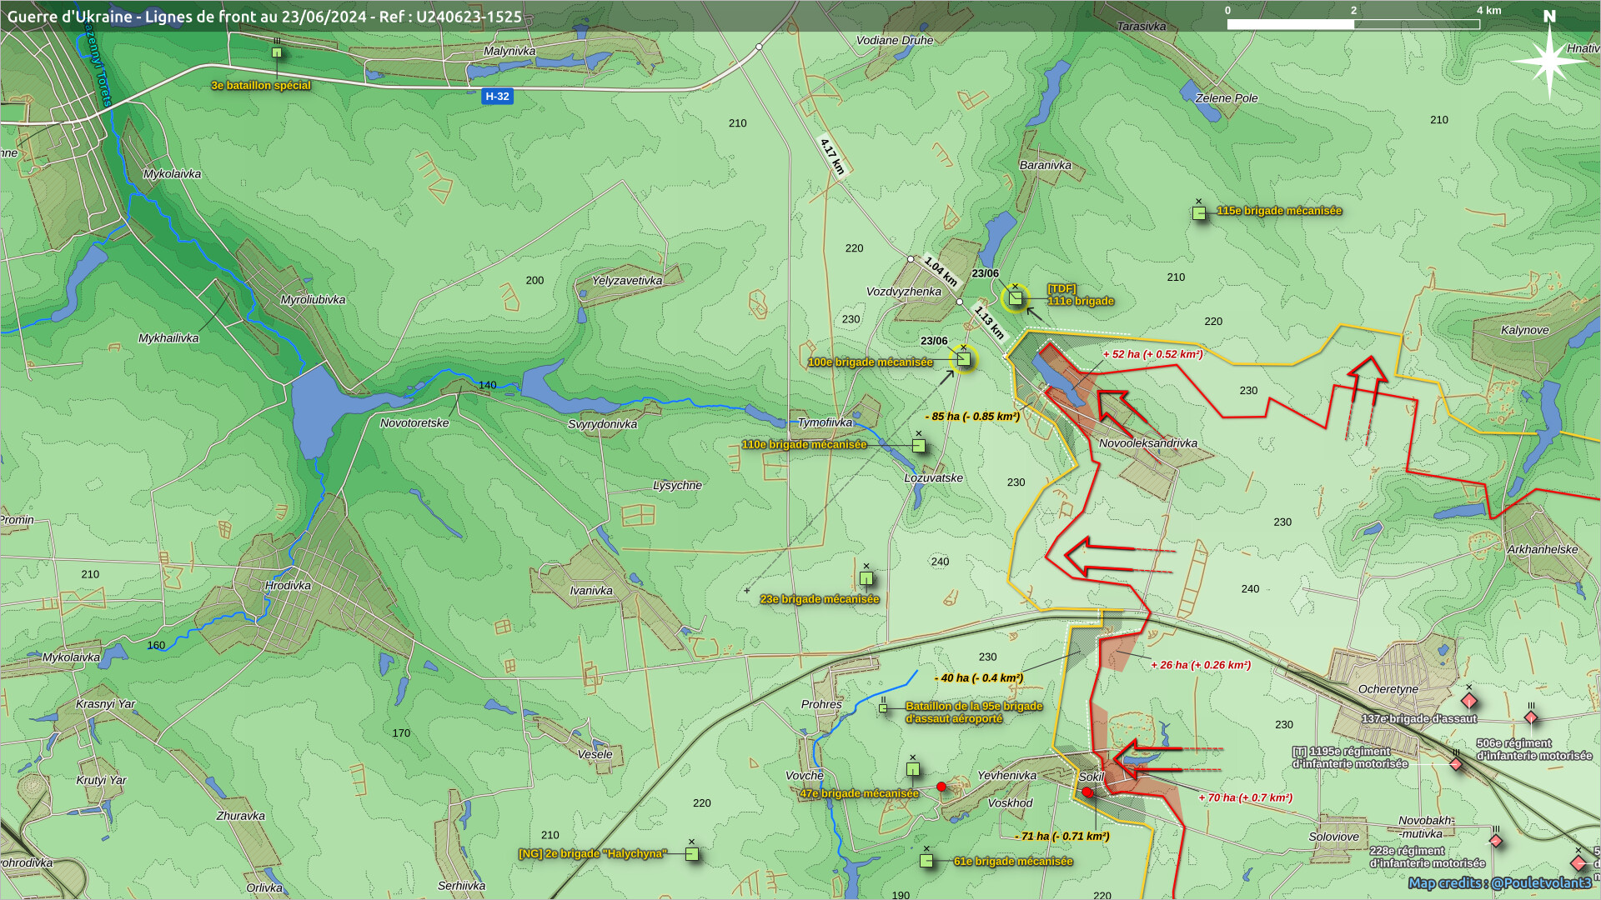The height and width of the screenshot is (900, 1601).
Task: Click the 110e brigade mécanisée unit symbol
Action: click(x=918, y=446)
